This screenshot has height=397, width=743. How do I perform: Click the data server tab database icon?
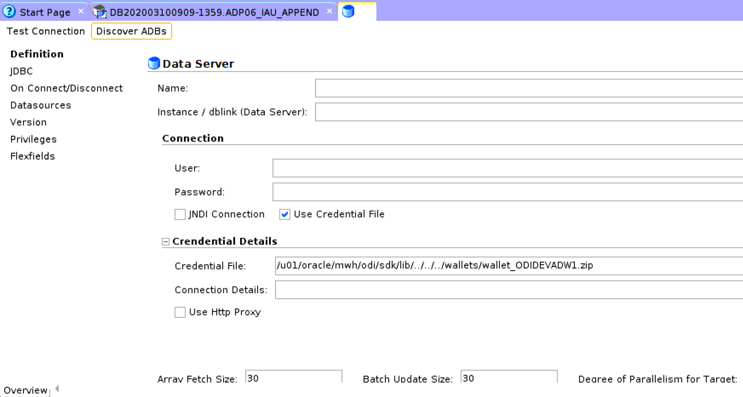point(348,11)
